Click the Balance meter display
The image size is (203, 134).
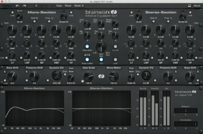point(186,111)
